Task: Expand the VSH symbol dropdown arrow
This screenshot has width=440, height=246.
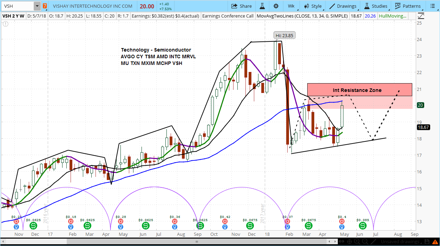Action: point(37,6)
